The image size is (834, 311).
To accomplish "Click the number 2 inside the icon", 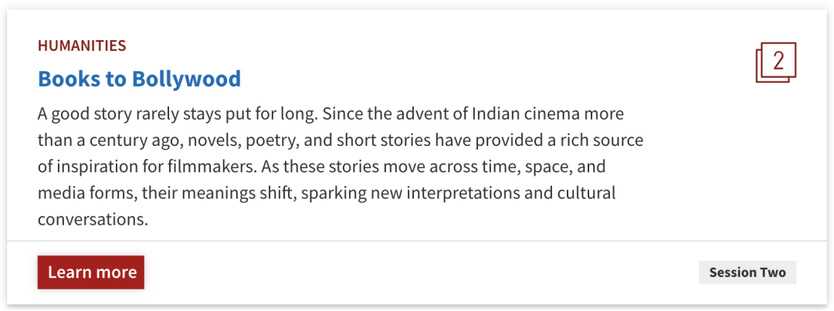I will pyautogui.click(x=778, y=60).
